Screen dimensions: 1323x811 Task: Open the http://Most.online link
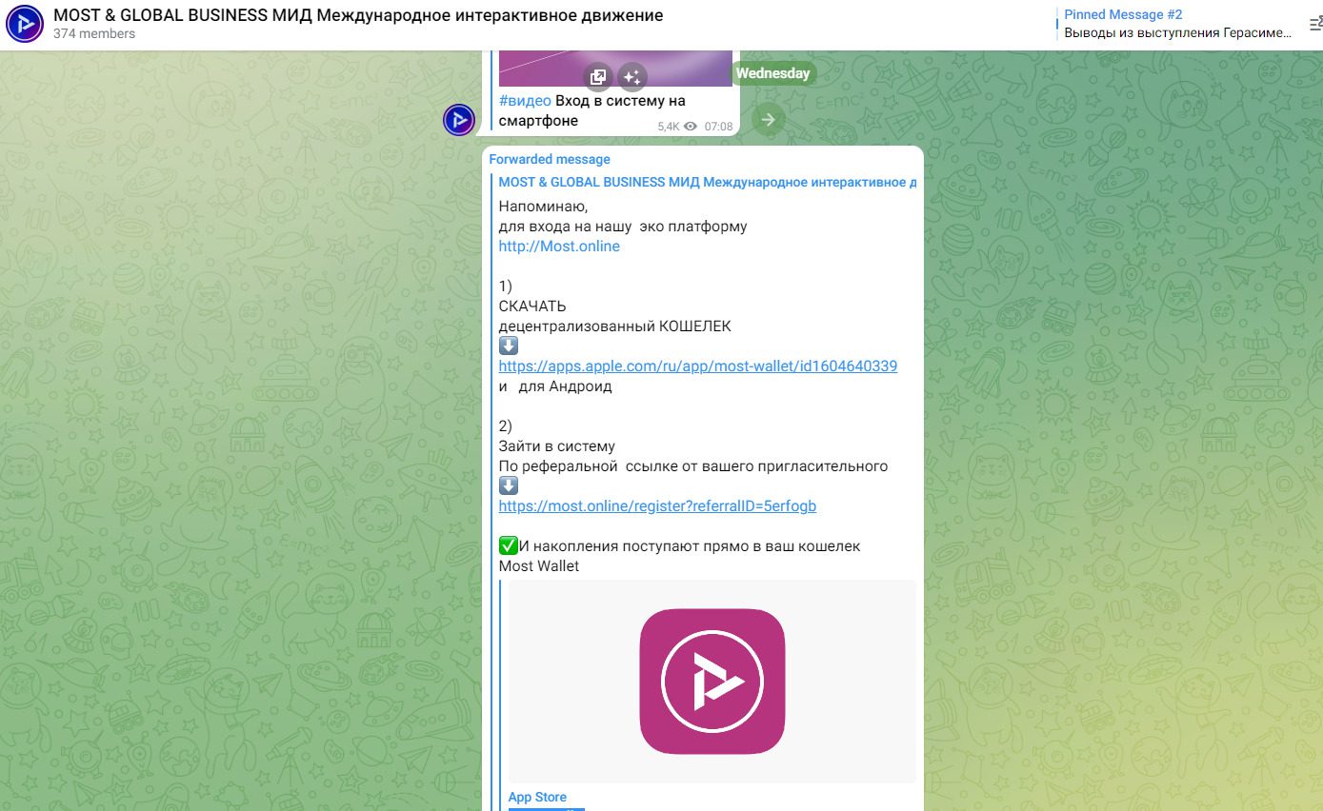pos(559,247)
